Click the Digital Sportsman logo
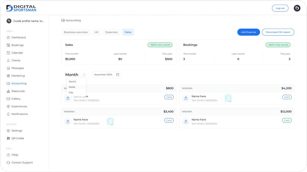 [x=21, y=8]
